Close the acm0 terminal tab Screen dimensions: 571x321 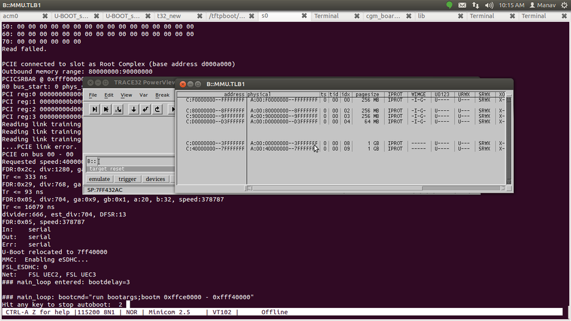[x=45, y=16]
